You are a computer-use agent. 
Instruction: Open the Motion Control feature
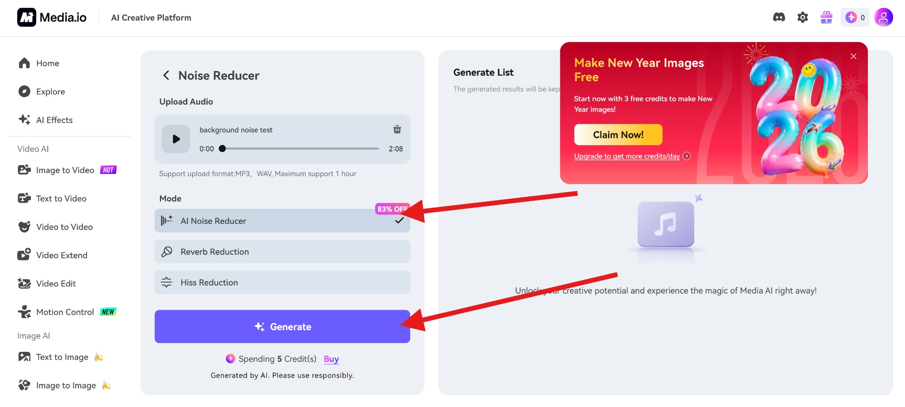tap(65, 312)
